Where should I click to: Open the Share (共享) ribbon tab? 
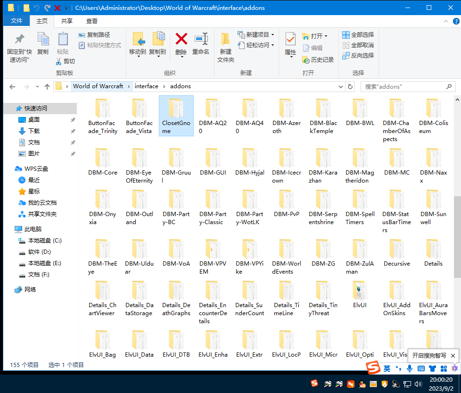pos(67,21)
